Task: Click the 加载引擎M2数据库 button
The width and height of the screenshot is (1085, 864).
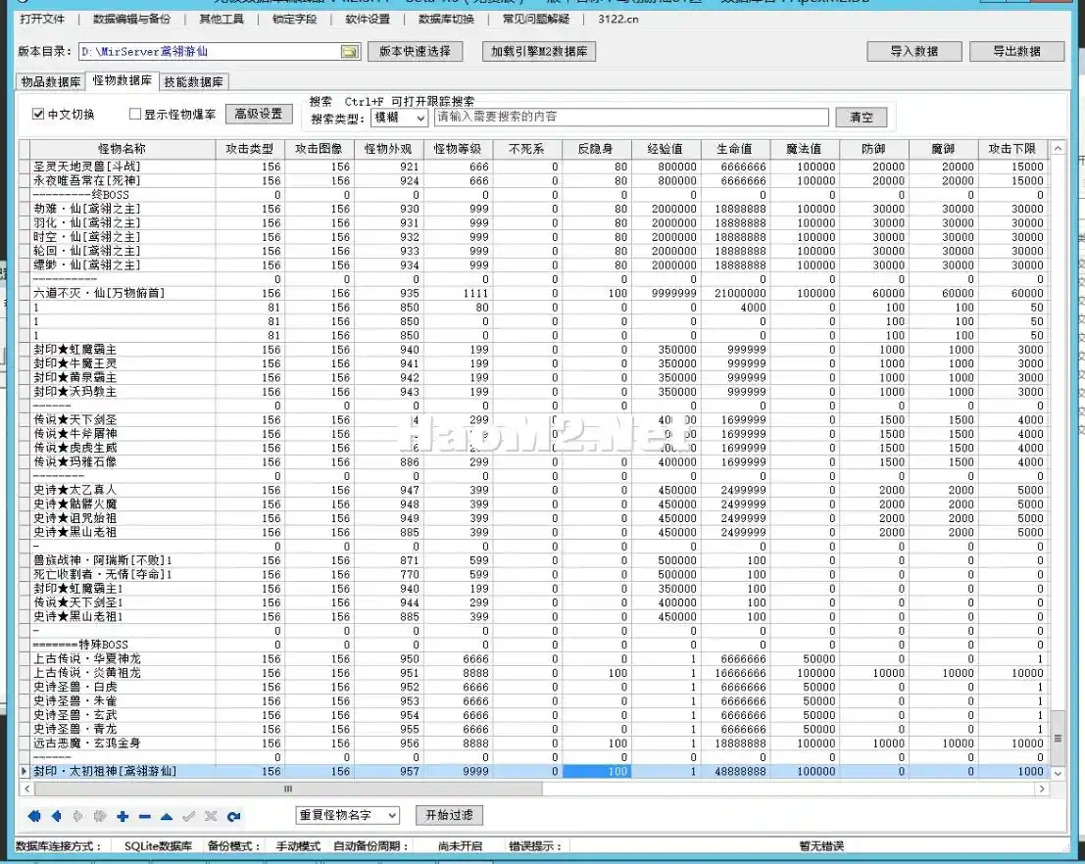Action: pyautogui.click(x=539, y=51)
